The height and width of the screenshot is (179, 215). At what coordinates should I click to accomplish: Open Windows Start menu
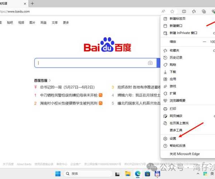coord(58,174)
